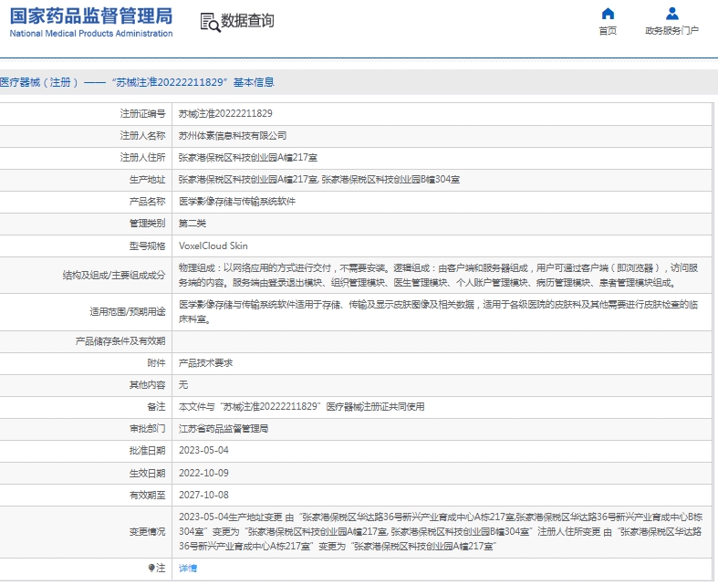
Task: Click the 产品储存条件及有效期 label
Action: 120,341
